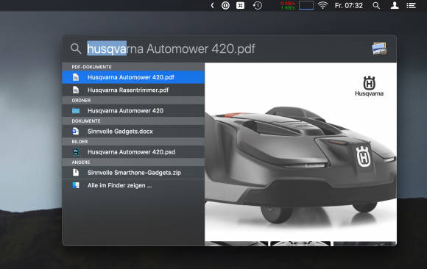The width and height of the screenshot is (427, 269).
Task: Click the display rectangle icon in menu bar
Action: 306,5
